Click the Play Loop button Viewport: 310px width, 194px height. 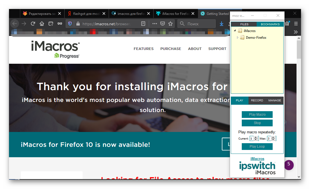[x=257, y=147]
